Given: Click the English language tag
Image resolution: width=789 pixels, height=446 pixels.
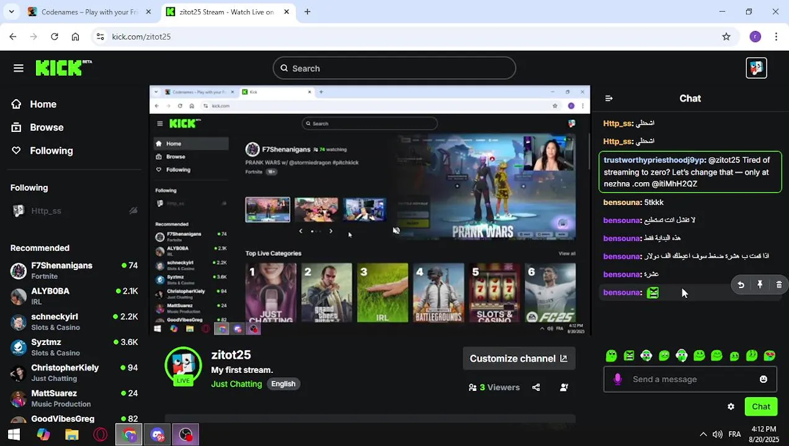Looking at the screenshot, I should (283, 384).
